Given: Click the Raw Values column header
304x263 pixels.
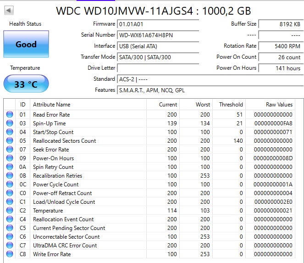Looking at the screenshot, I should (x=271, y=105).
